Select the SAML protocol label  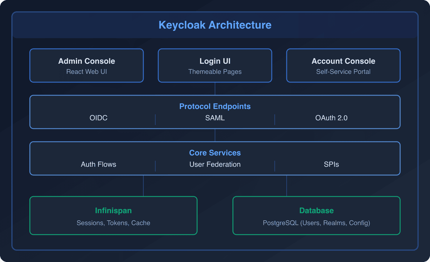pyautogui.click(x=215, y=118)
